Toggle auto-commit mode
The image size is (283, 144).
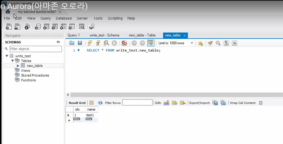pos(151,43)
